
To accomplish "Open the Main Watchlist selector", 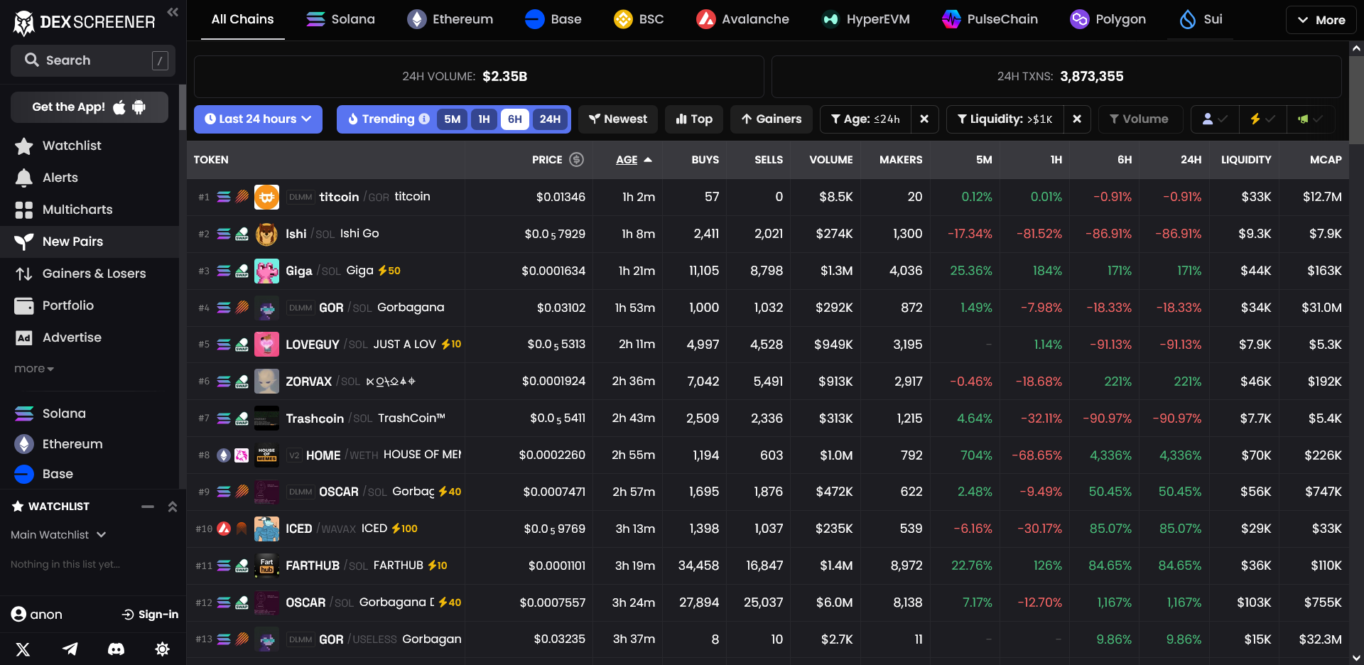I will pyautogui.click(x=59, y=534).
